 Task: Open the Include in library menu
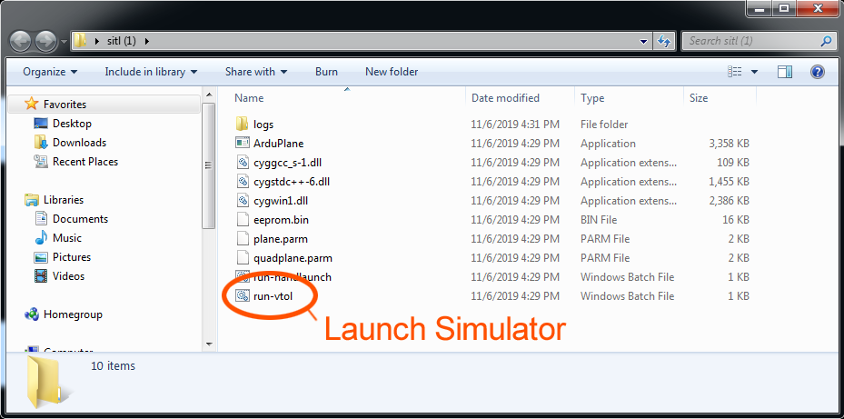point(151,72)
